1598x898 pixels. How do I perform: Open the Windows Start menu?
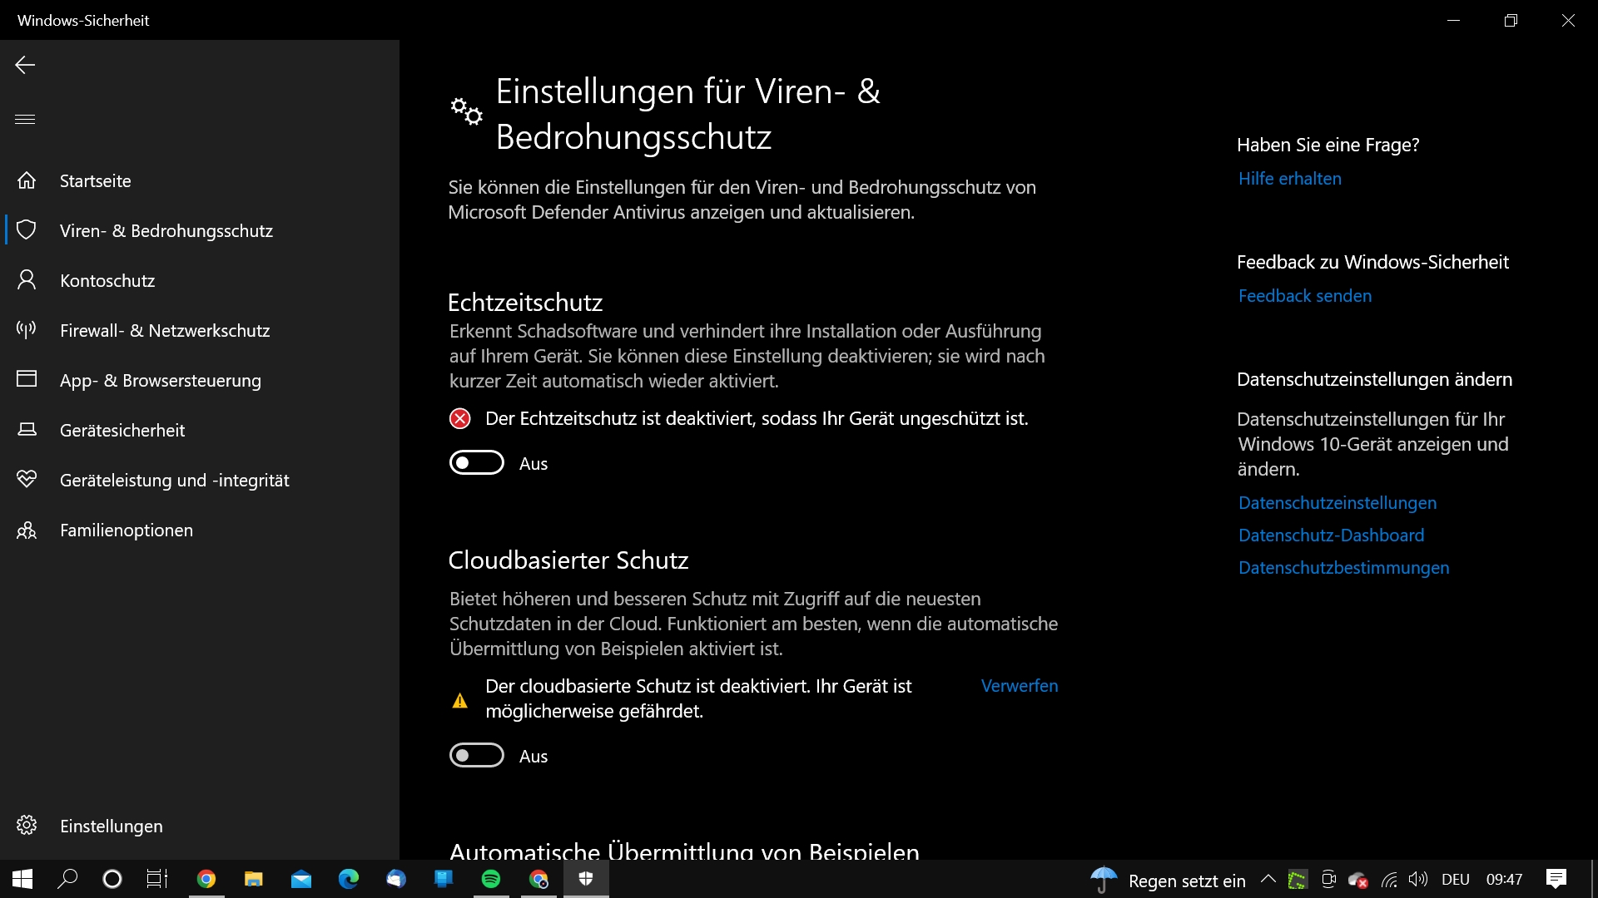pos(20,879)
